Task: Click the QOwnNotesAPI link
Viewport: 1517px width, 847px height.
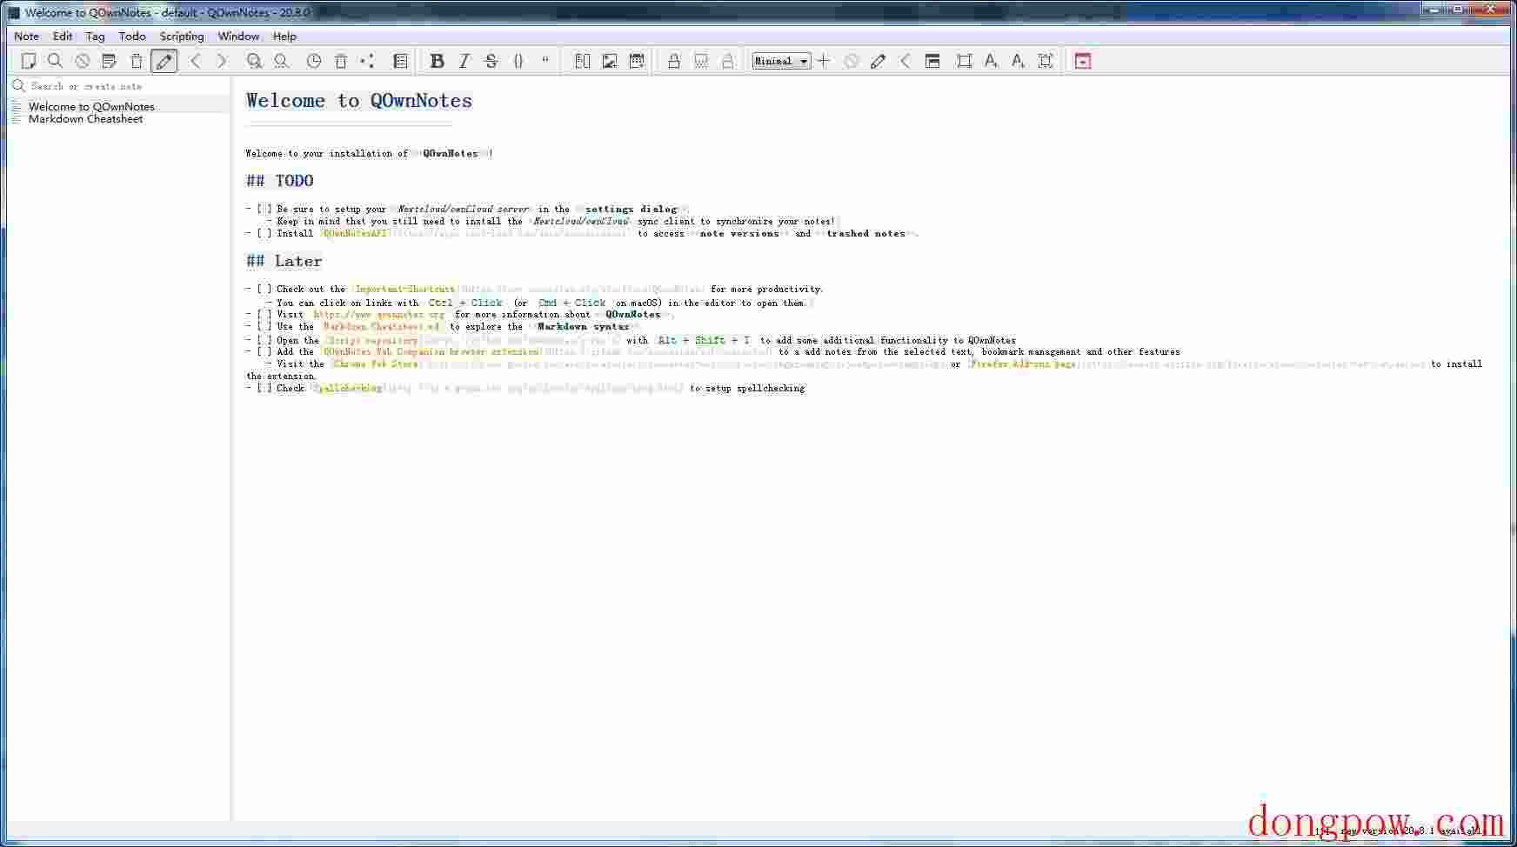Action: tap(355, 233)
